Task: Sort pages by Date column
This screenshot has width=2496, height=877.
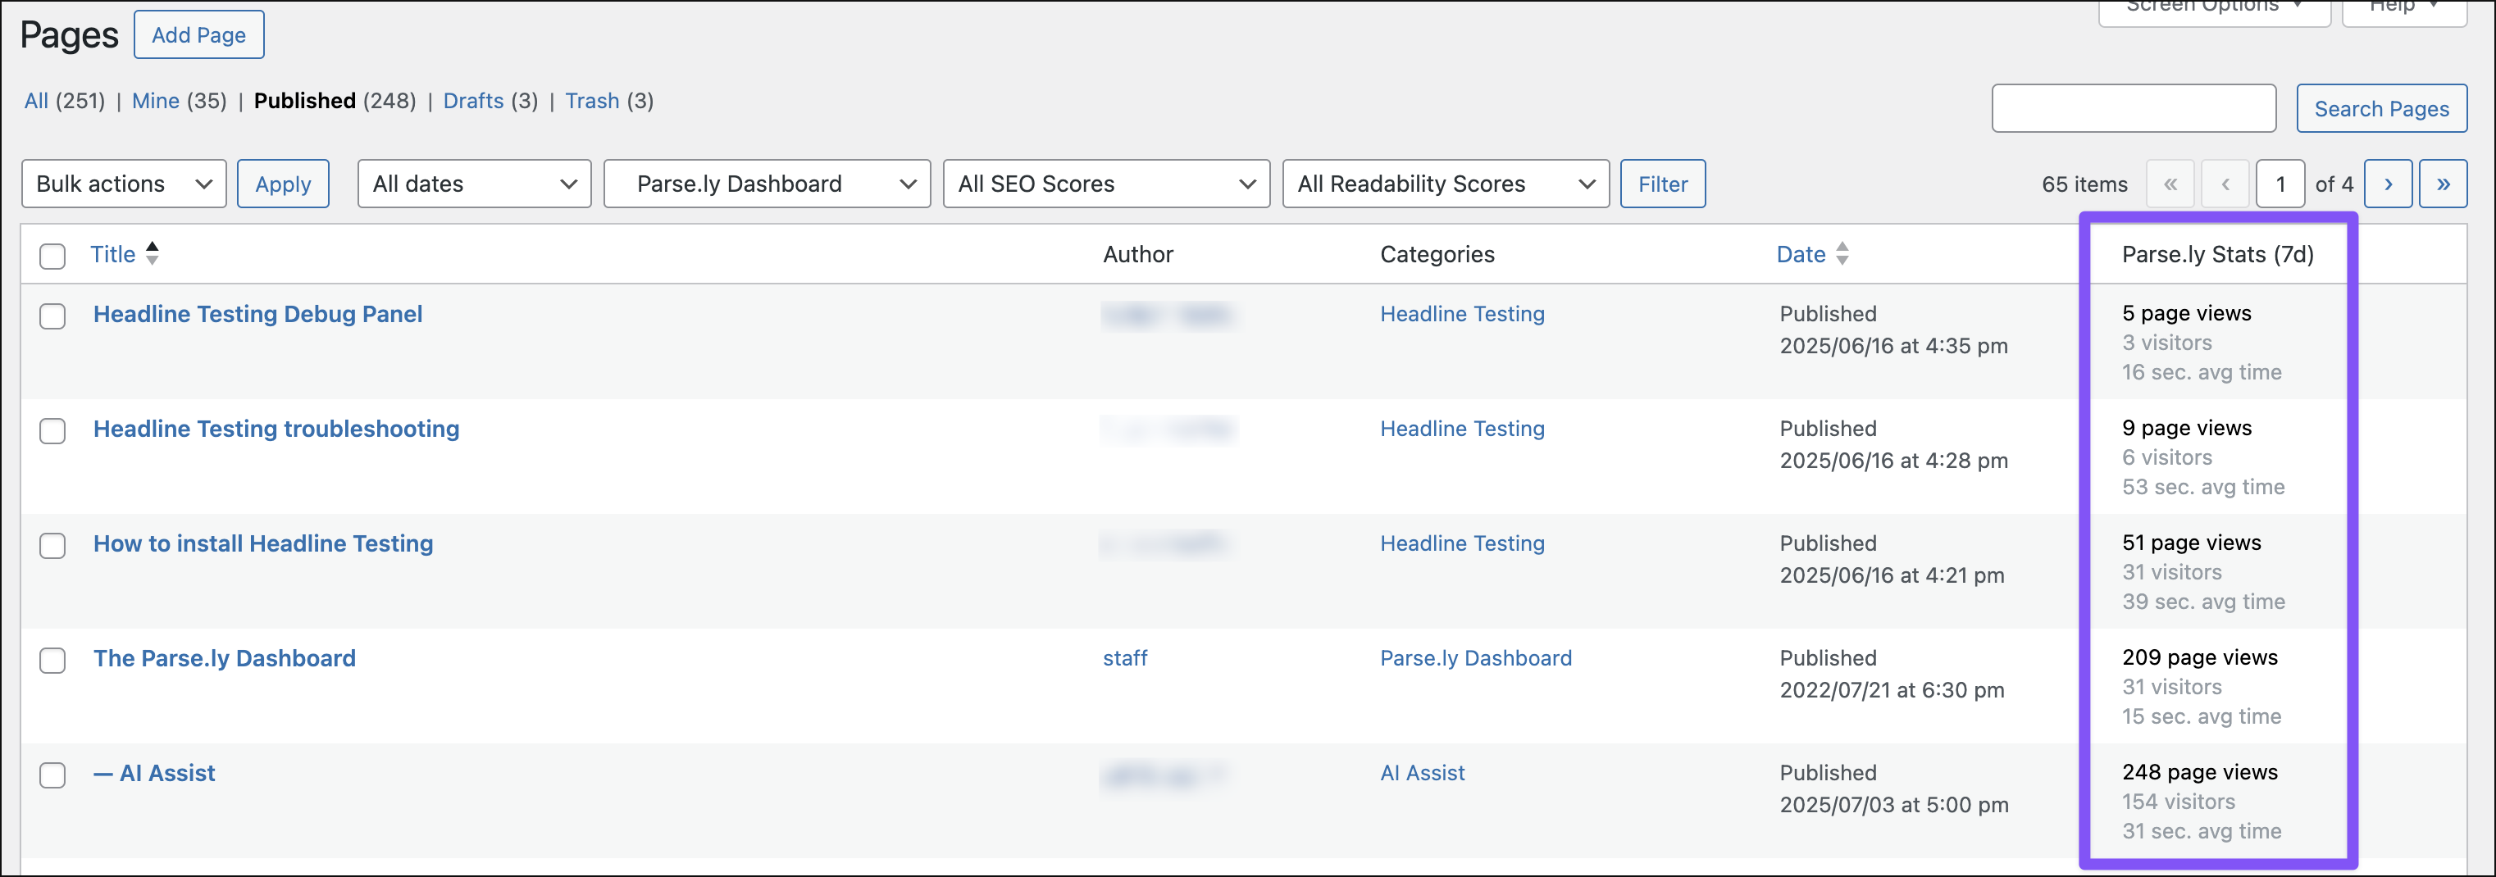Action: [1801, 254]
